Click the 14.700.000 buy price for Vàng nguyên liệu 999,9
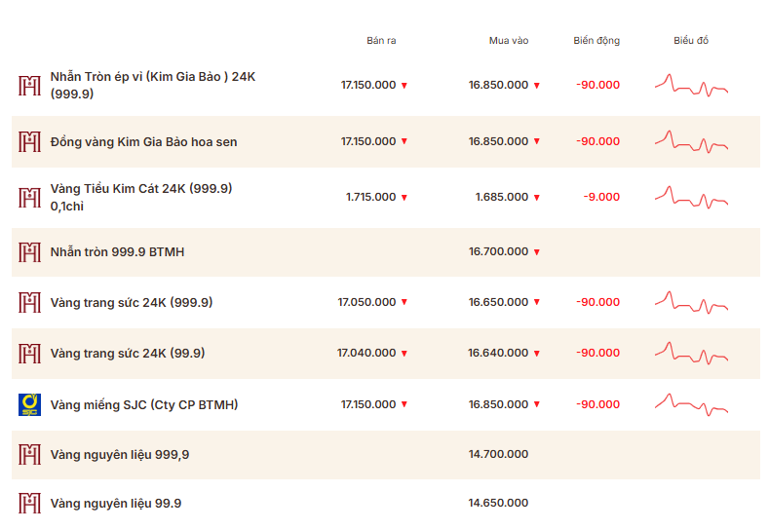The width and height of the screenshot is (769, 530). pos(498,454)
